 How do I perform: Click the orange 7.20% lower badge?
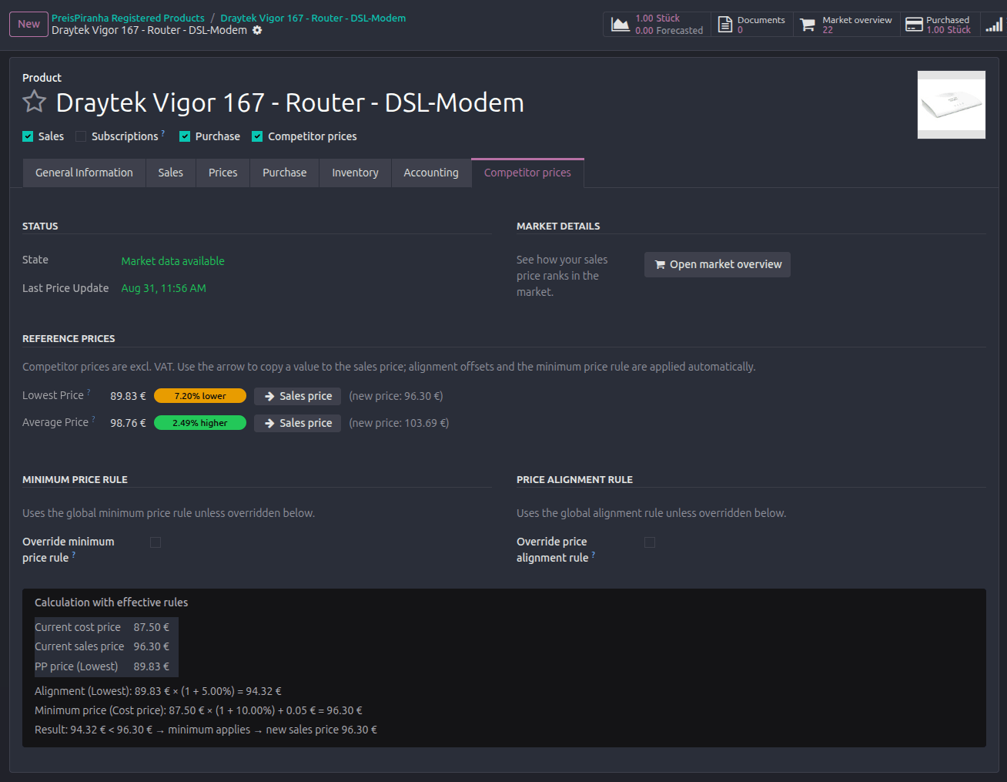click(x=200, y=396)
